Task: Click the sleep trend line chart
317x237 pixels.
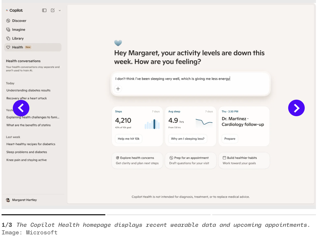Action: (204, 123)
